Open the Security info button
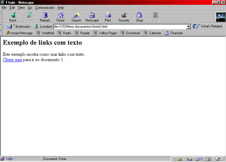226x162 pixels. pos(124,17)
